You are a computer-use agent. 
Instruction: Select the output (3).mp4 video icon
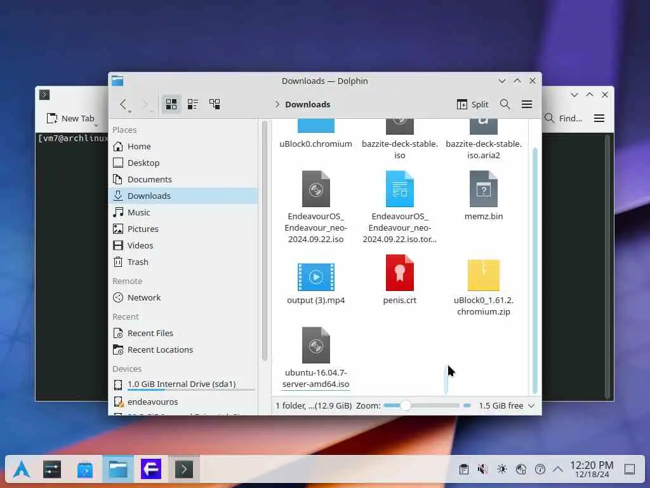pos(316,277)
